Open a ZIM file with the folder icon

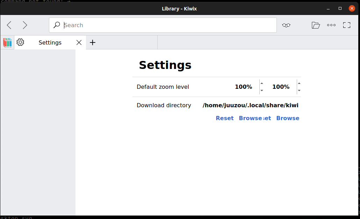coord(316,25)
